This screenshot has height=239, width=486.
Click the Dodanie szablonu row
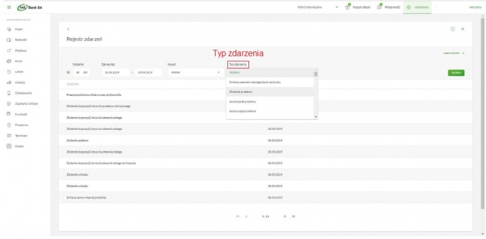(265, 140)
